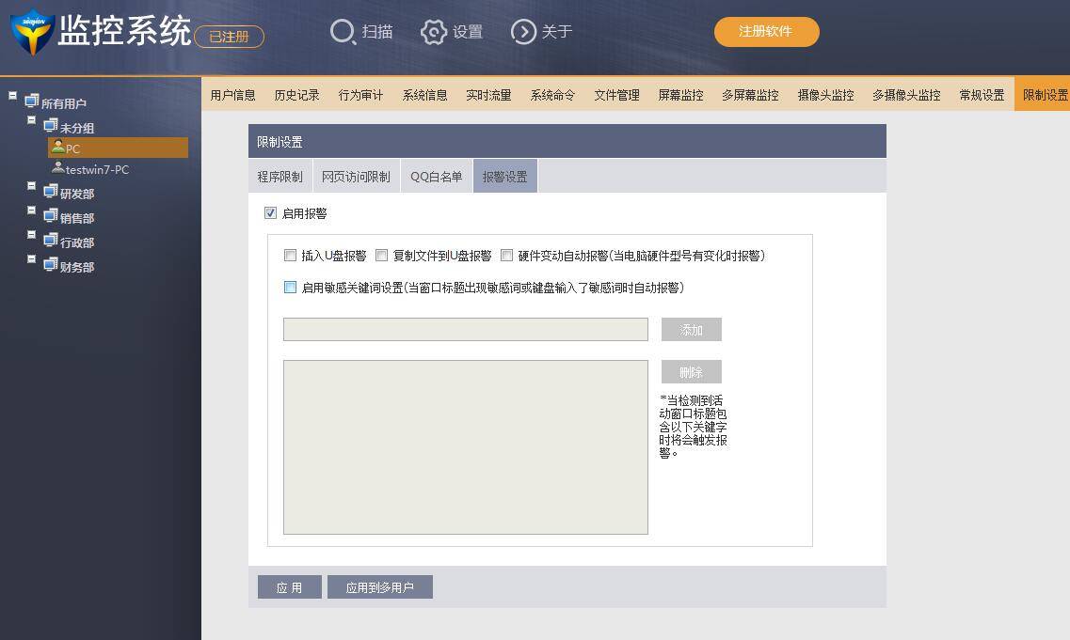Click the 添加 keyword button
The width and height of the screenshot is (1070, 640).
[x=692, y=330]
